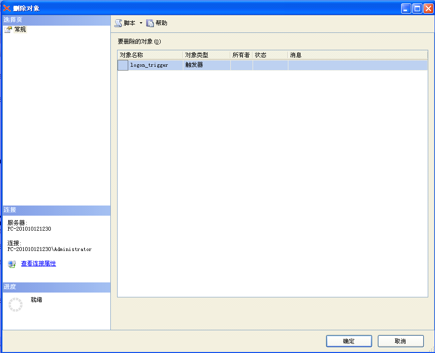Minimize the 删除对象 window

[406, 8]
